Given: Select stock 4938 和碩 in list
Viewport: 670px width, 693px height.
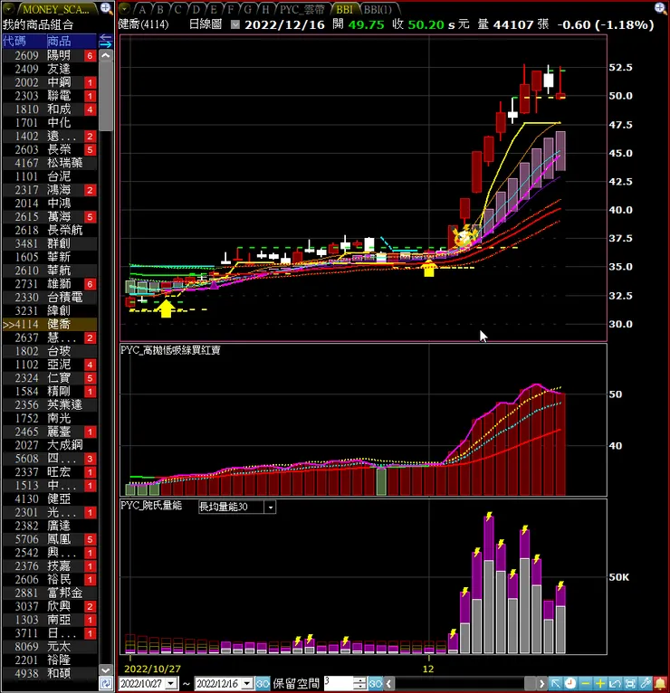Looking at the screenshot, I should [x=50, y=674].
